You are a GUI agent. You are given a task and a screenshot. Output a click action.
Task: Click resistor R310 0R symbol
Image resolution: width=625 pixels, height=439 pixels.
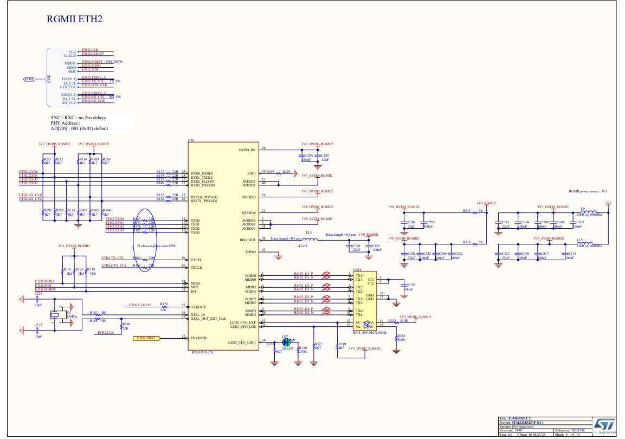tap(475, 244)
